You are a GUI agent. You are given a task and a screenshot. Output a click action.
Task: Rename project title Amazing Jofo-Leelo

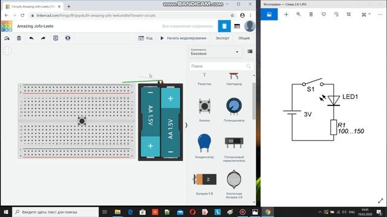click(35, 26)
